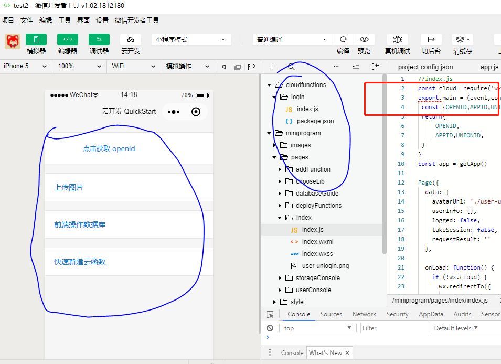Click the search magnifier icon in file tree
501x364 pixels.
(x=291, y=67)
